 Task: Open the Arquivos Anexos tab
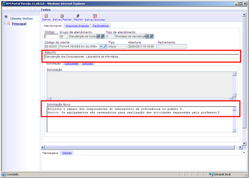[77, 26]
